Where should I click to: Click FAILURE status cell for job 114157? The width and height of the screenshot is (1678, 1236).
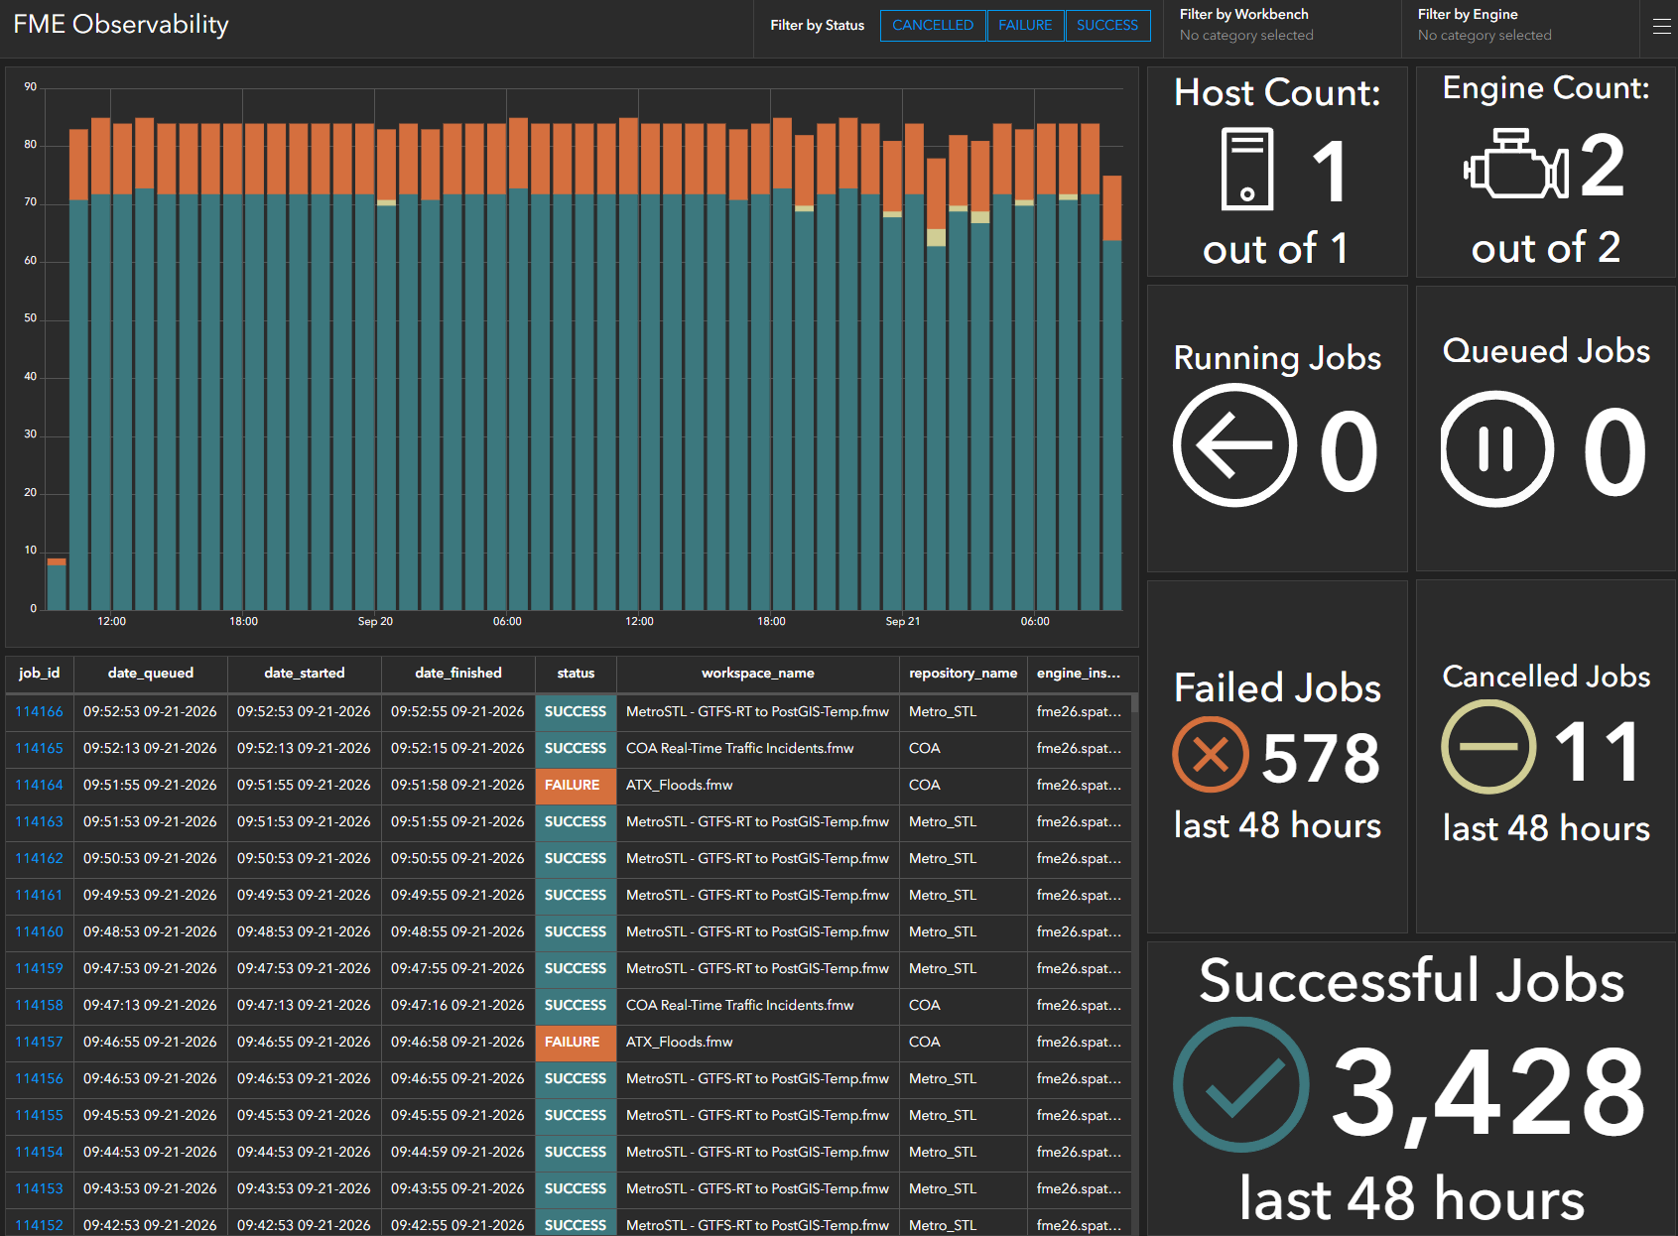[576, 1043]
